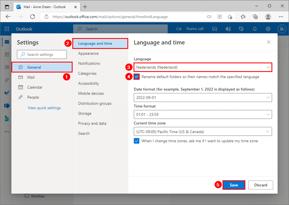Open the Accessibility settings section
Image resolution: width=289 pixels, height=205 pixels.
[x=88, y=83]
